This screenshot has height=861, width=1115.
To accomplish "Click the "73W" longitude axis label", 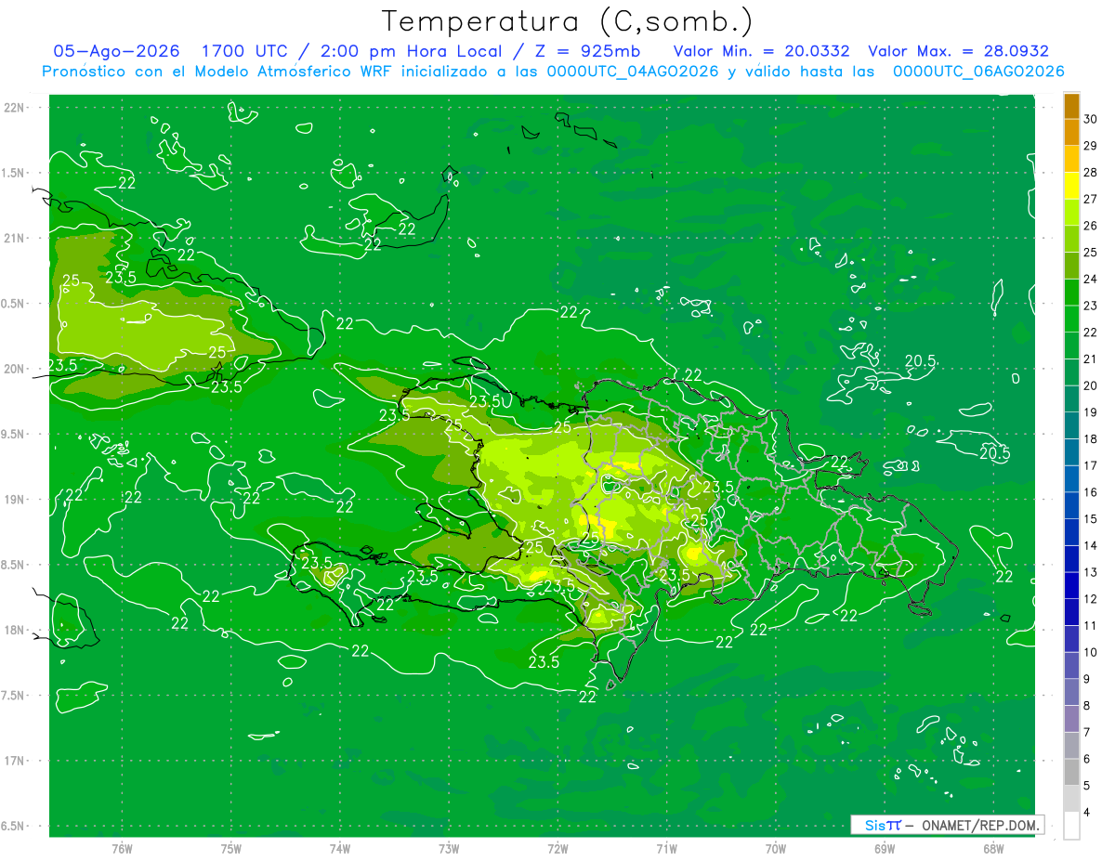I will point(449,849).
